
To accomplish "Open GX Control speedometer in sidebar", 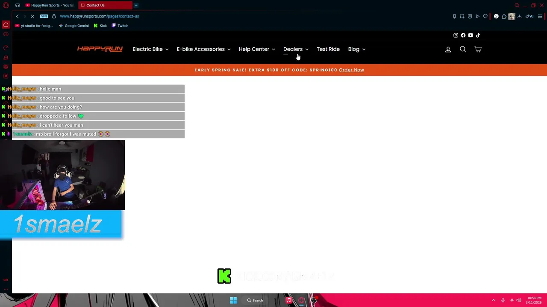I will point(6,48).
